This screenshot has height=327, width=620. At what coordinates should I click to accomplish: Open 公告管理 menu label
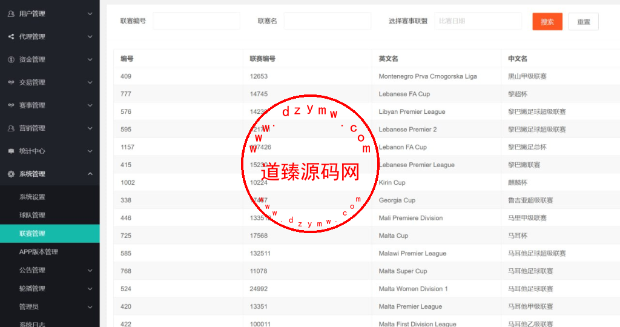pos(32,271)
